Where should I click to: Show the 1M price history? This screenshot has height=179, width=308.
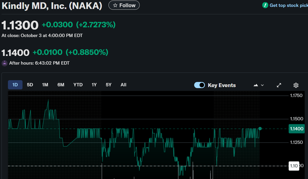coord(45,85)
